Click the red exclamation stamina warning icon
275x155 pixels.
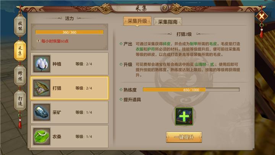click(x=38, y=41)
